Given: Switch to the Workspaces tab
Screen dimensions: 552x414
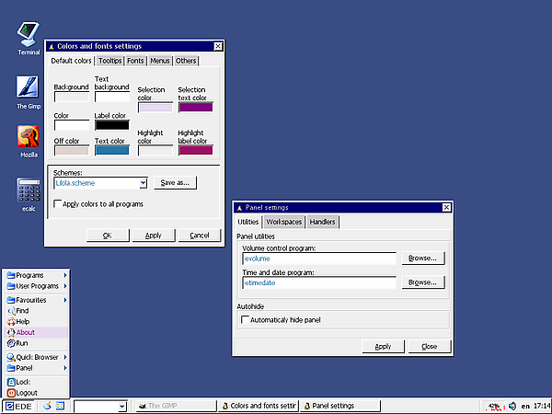Looking at the screenshot, I should coord(284,222).
